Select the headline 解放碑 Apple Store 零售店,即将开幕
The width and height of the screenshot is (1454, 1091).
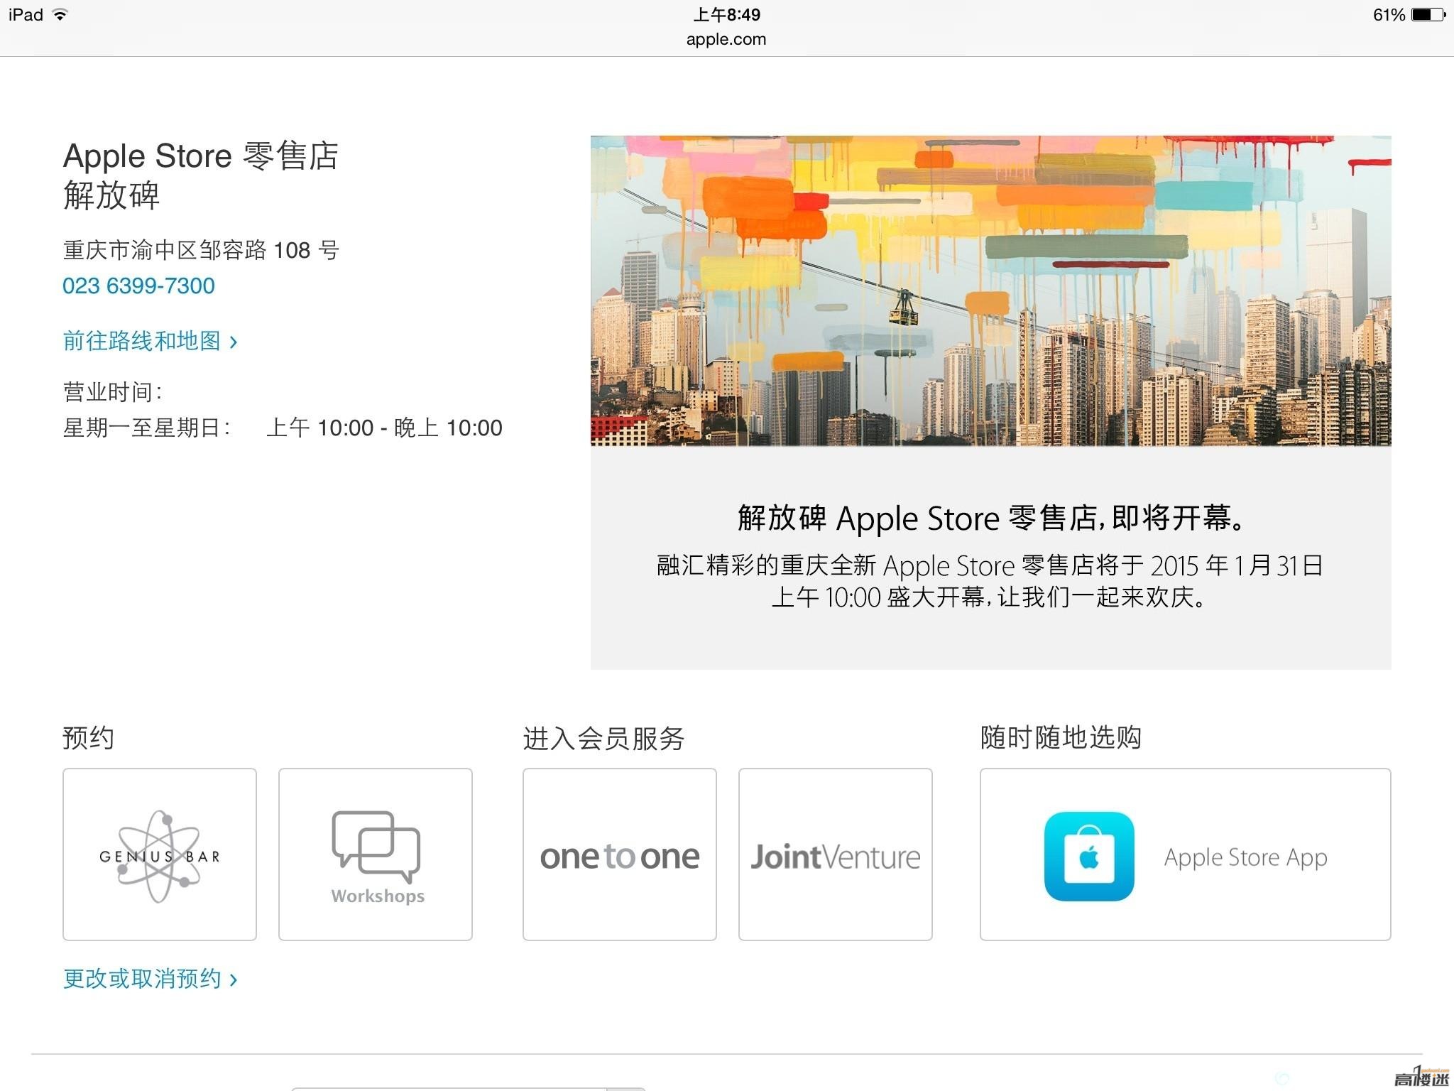coord(991,518)
